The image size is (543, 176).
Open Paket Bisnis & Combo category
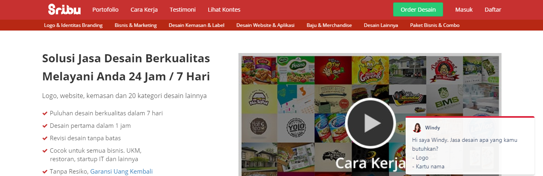(435, 25)
